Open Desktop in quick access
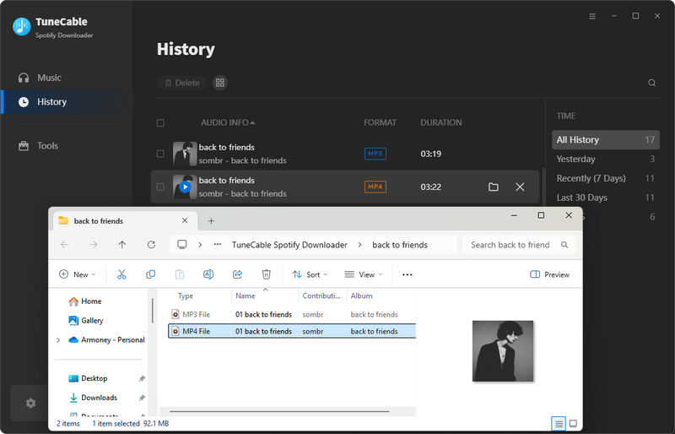Viewport: 675px width, 434px height. click(x=88, y=378)
